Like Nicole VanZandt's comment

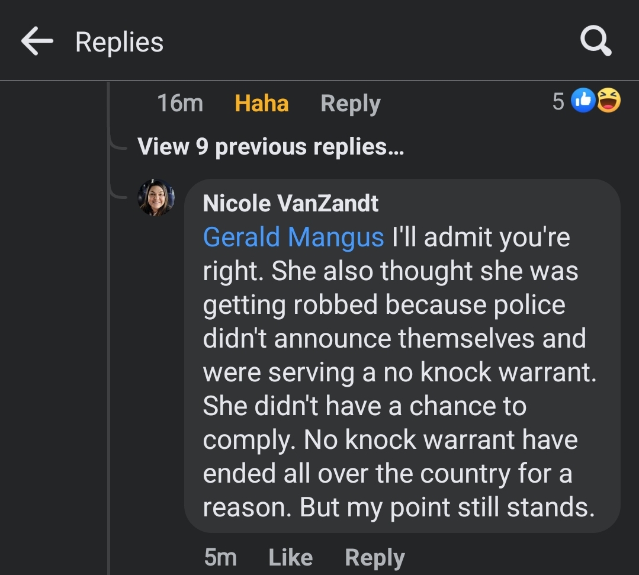[291, 557]
